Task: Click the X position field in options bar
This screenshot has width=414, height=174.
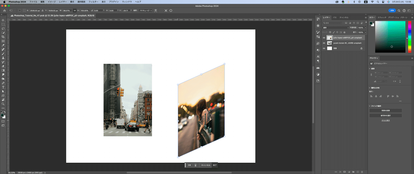Action: 36,10
